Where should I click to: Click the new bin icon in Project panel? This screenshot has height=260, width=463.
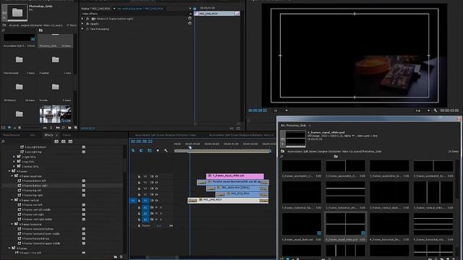point(69,128)
